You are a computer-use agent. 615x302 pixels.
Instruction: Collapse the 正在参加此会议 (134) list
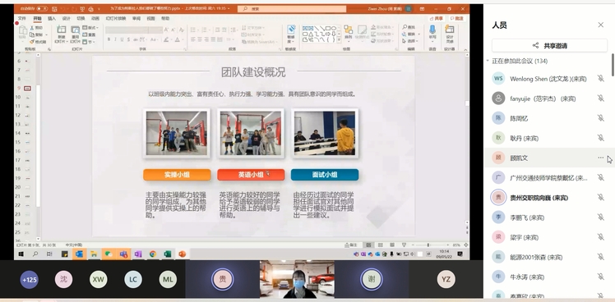click(488, 61)
